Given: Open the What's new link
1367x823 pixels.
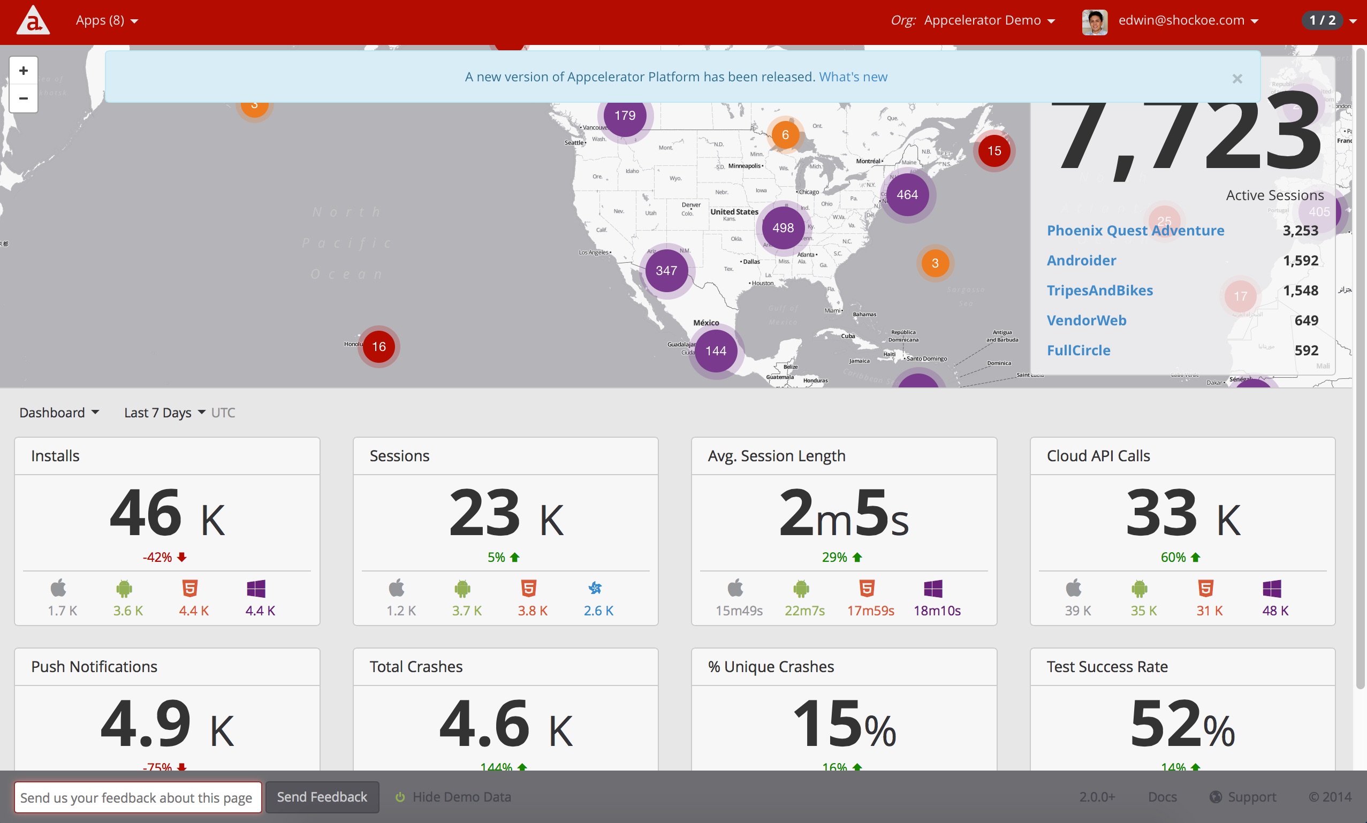Looking at the screenshot, I should pos(853,77).
